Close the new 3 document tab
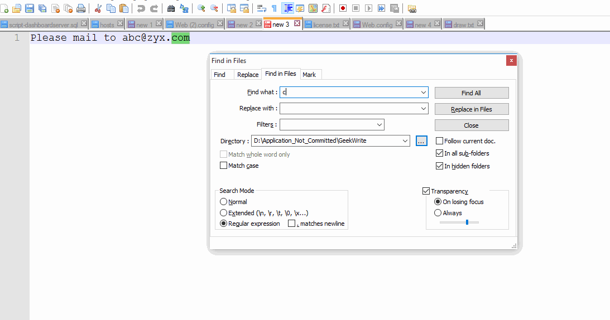 pos(297,24)
